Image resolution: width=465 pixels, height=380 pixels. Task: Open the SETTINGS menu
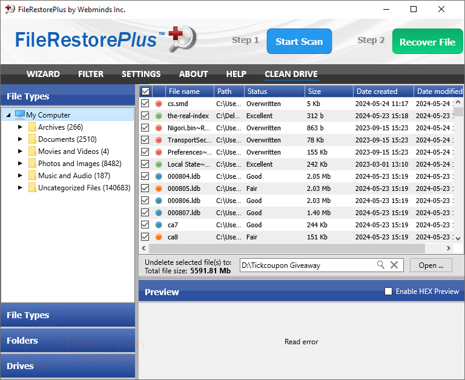141,74
